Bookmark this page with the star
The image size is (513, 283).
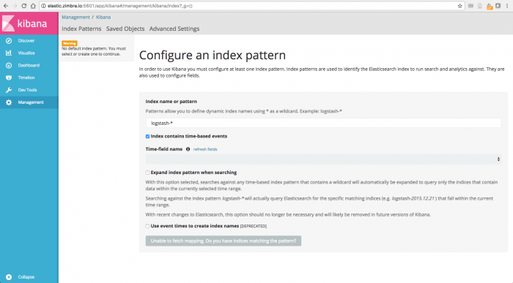[x=460, y=6]
